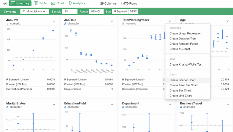Select Create Error Bar Chart
This screenshot has width=233, height=132.
(x=188, y=85)
